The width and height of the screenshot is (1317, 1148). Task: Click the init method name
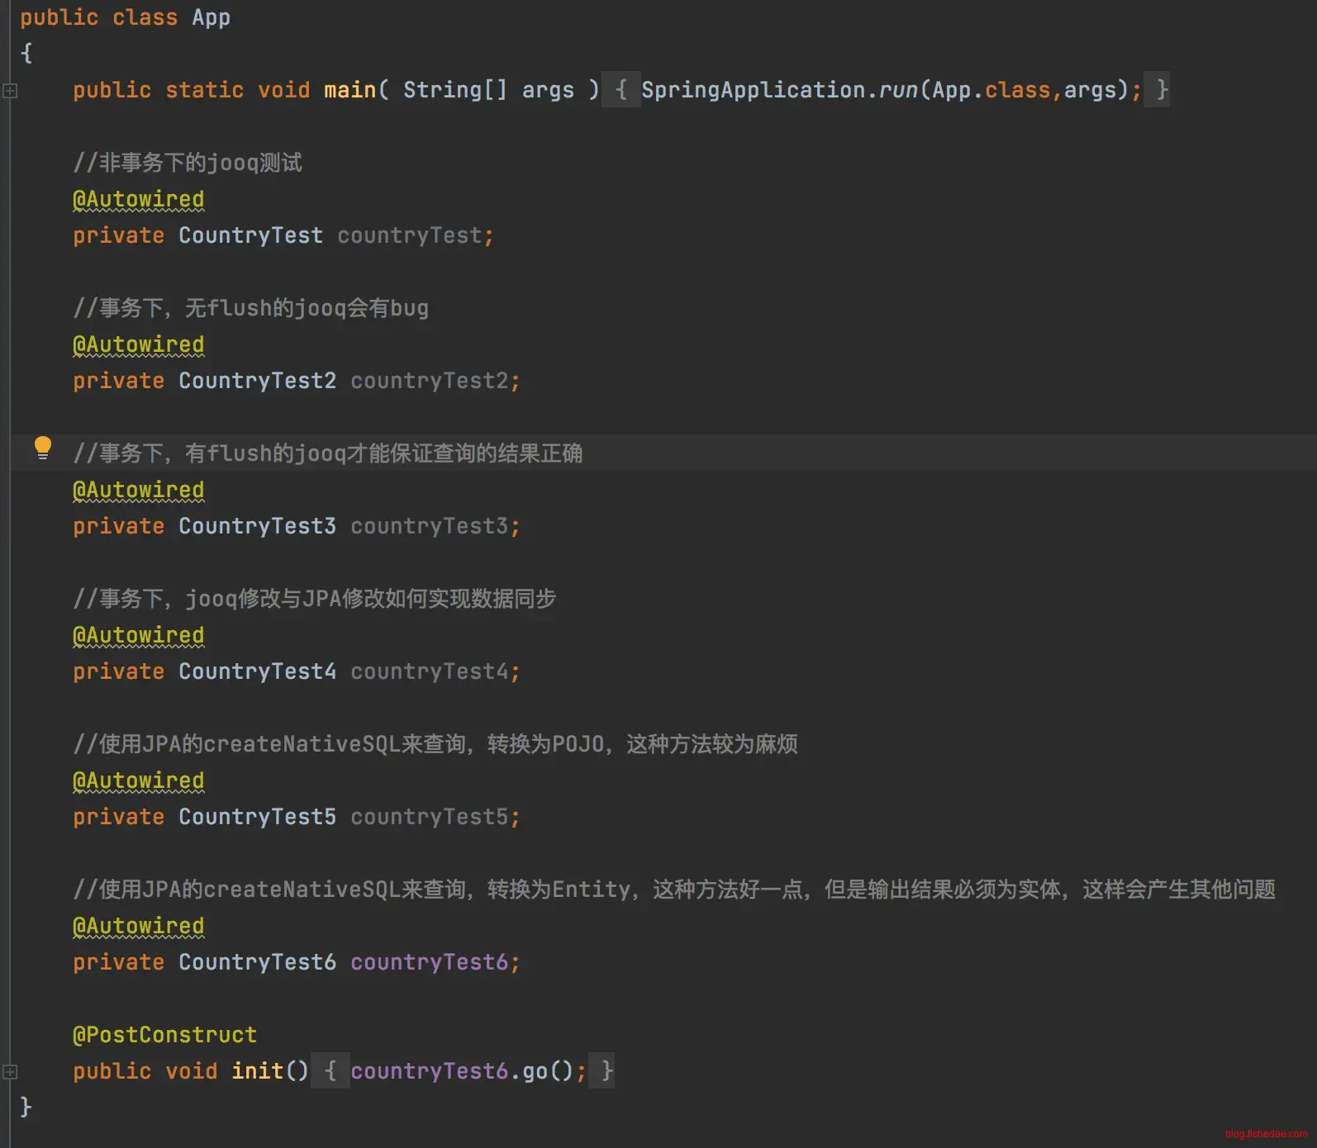[x=257, y=1071]
